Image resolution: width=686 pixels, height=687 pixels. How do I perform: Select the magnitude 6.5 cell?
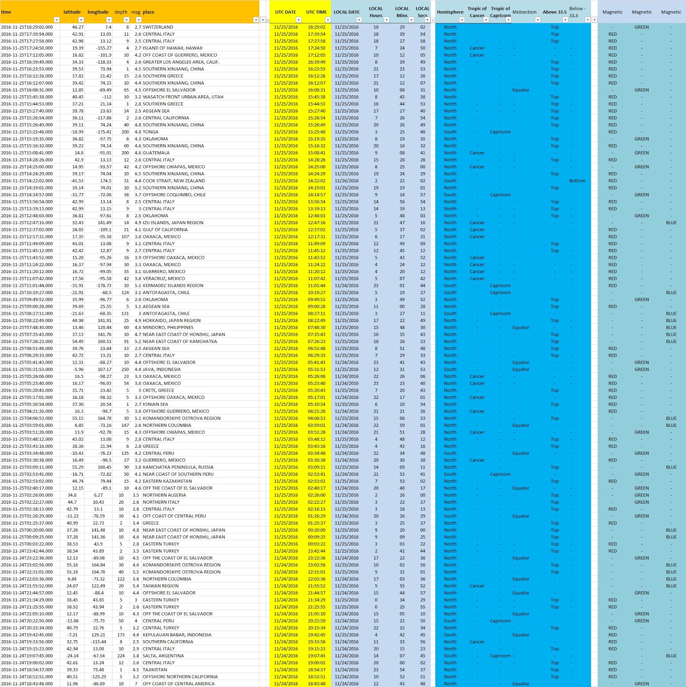pyautogui.click(x=136, y=174)
